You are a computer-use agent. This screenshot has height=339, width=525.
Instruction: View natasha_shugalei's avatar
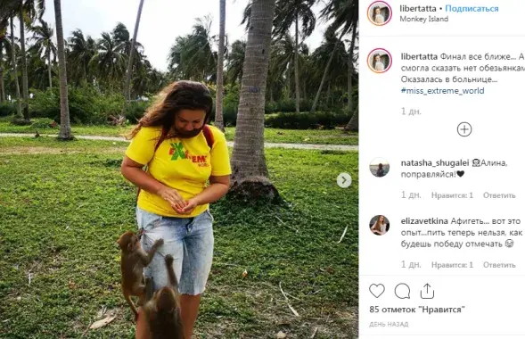[380, 168]
